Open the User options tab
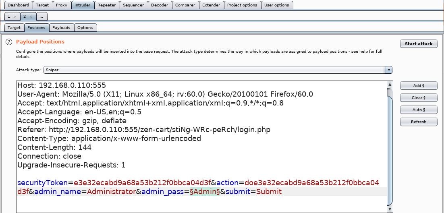Screen dimensions: 444x213 [276, 5]
